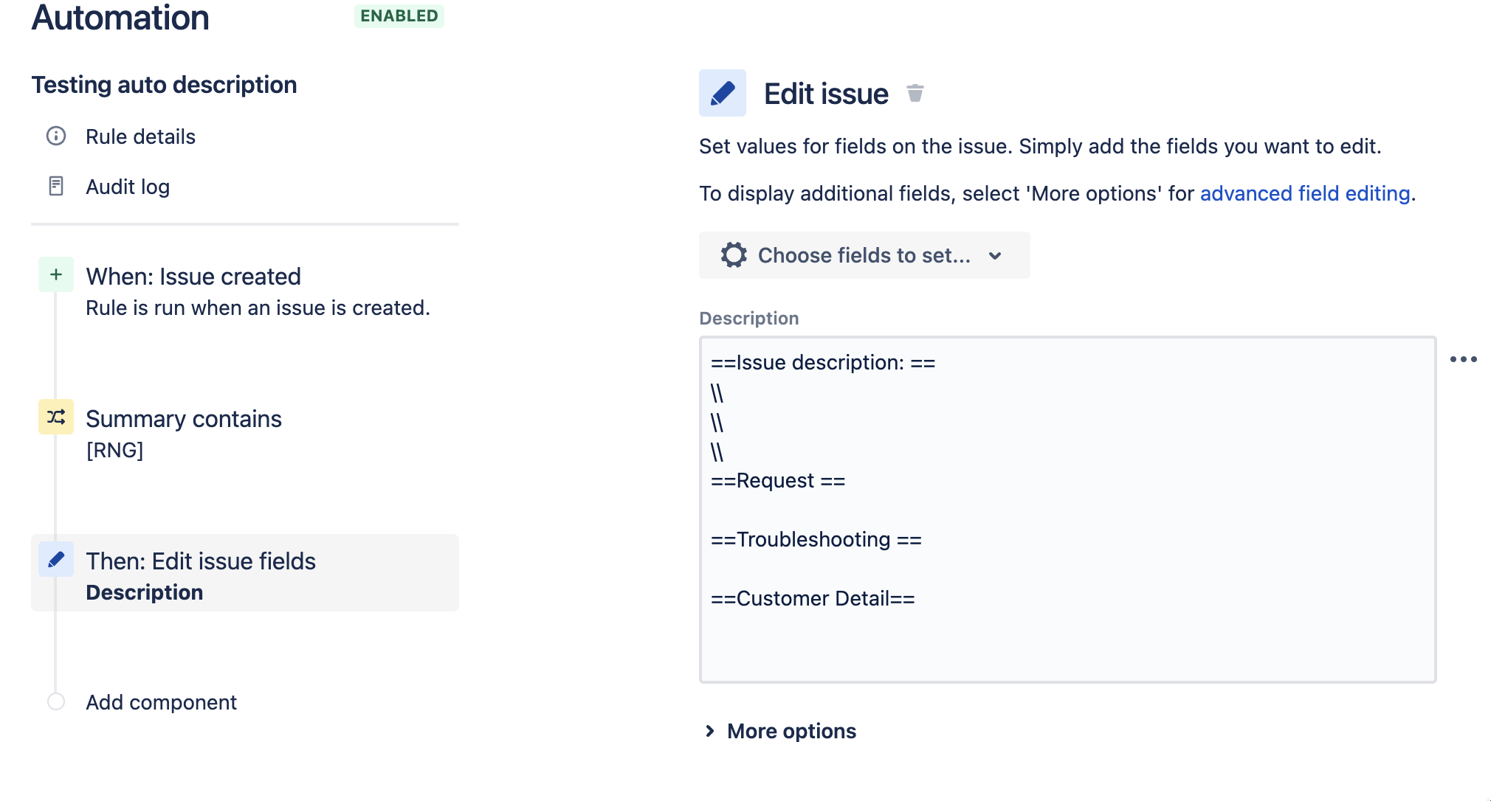
Task: Open Rule details via the info icon
Action: 55,136
